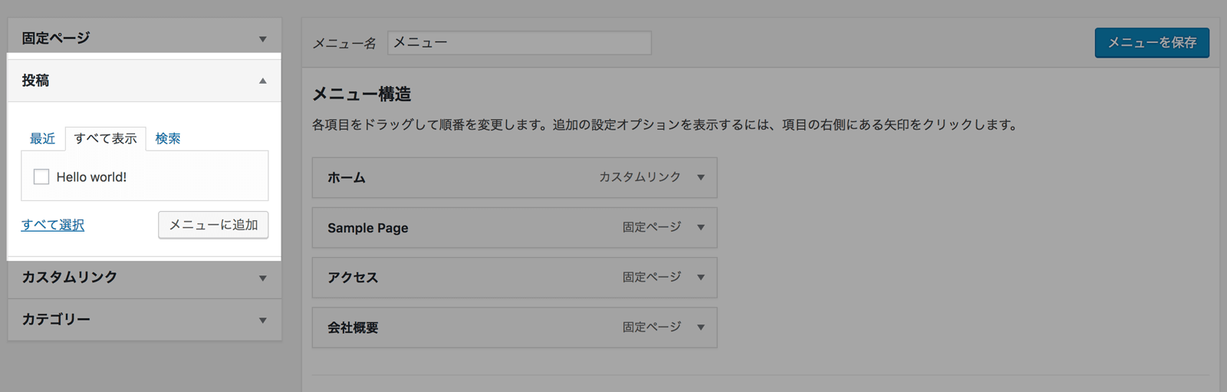Open the Sample Page item options arrow
This screenshot has width=1227, height=392.
click(x=701, y=228)
